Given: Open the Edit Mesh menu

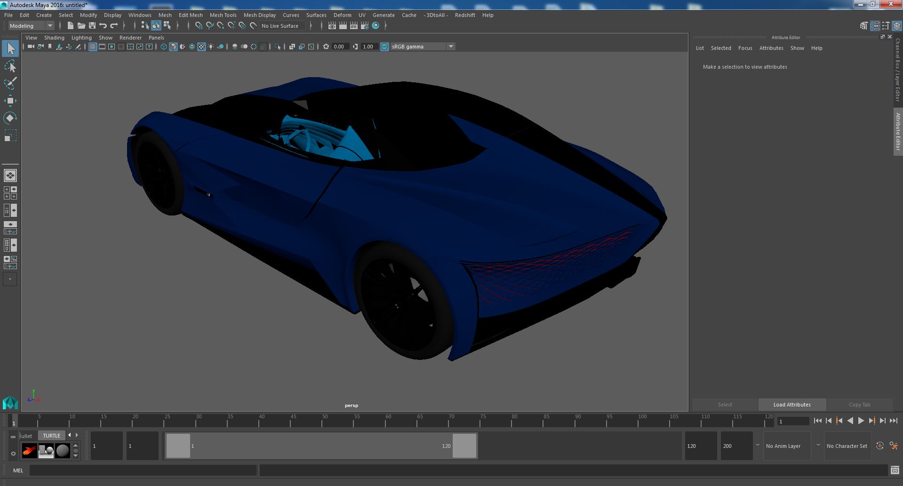Looking at the screenshot, I should point(191,15).
